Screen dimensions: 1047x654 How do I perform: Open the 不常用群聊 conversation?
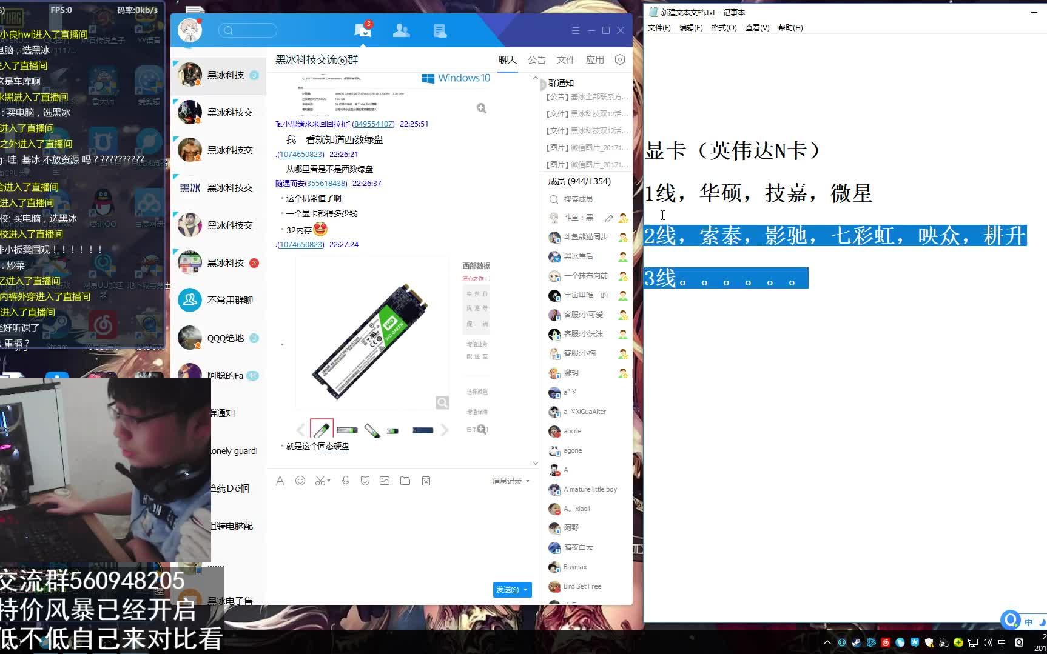(219, 300)
